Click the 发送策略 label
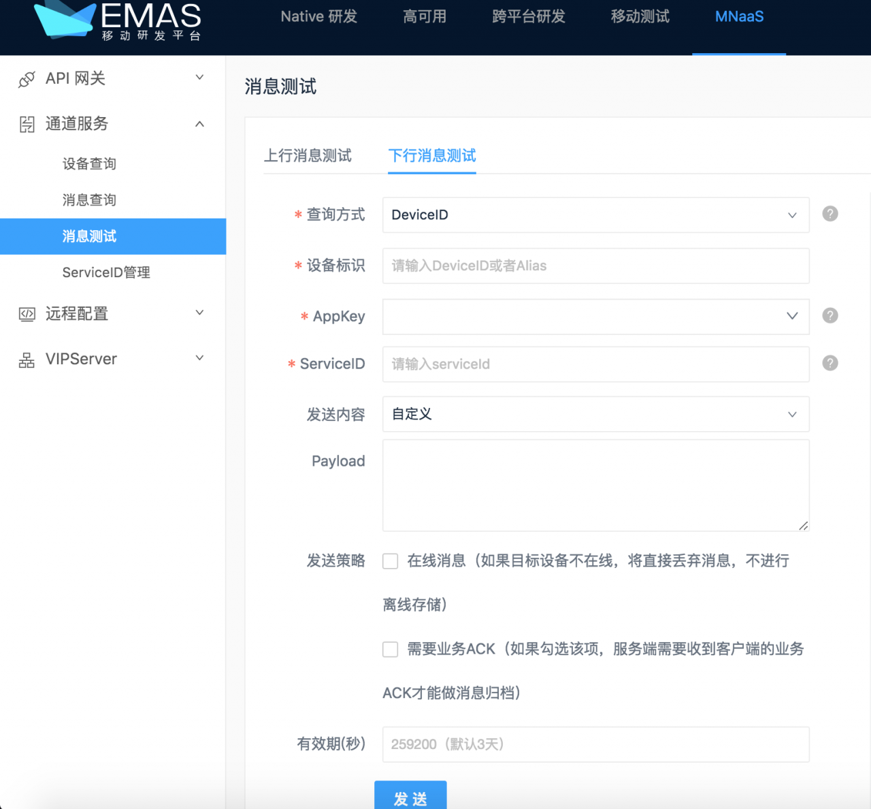 [336, 560]
